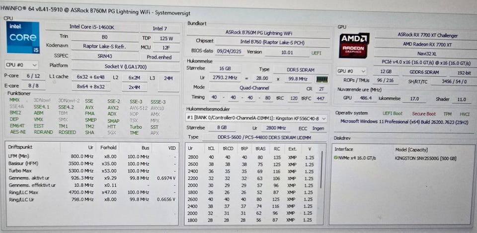The width and height of the screenshot is (477, 233).
Task: Click the L3 24M cache value
Action: point(168,78)
